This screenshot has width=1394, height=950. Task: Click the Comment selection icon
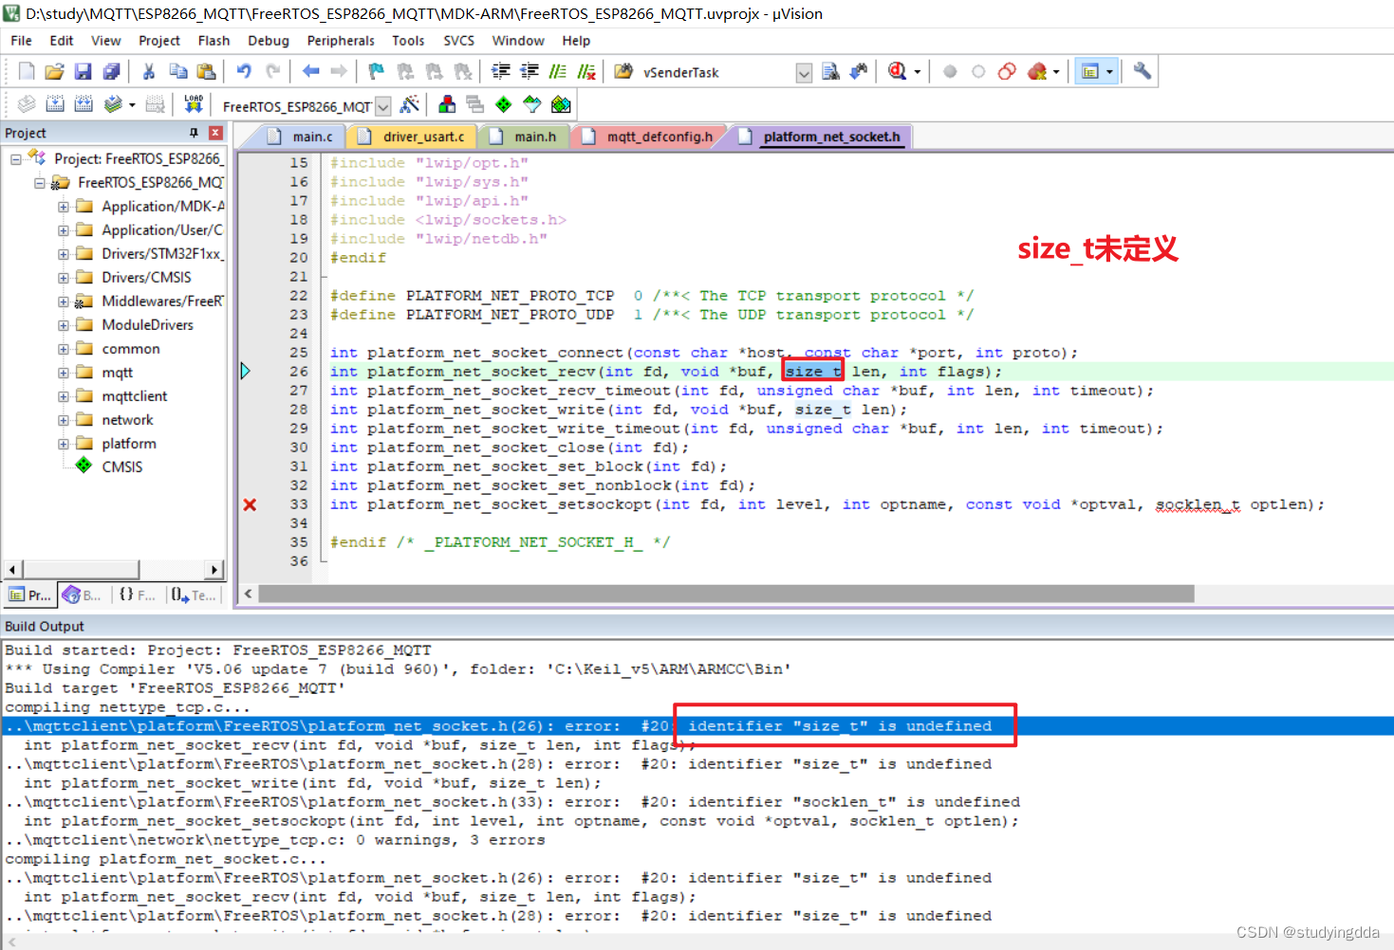pyautogui.click(x=558, y=71)
